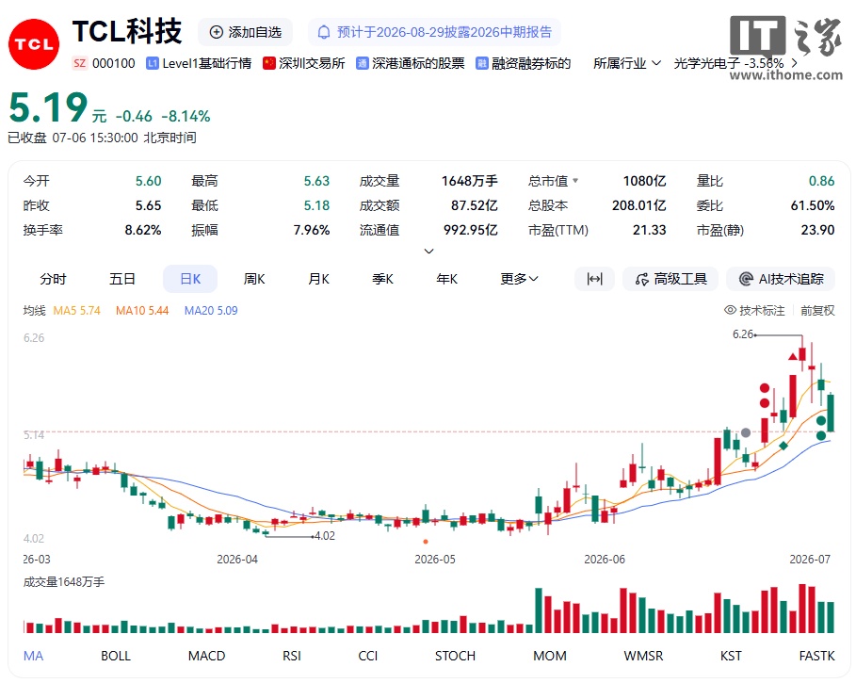Toggle the MA5 moving average line label
Viewport: 856px width, 683px height.
point(77,311)
